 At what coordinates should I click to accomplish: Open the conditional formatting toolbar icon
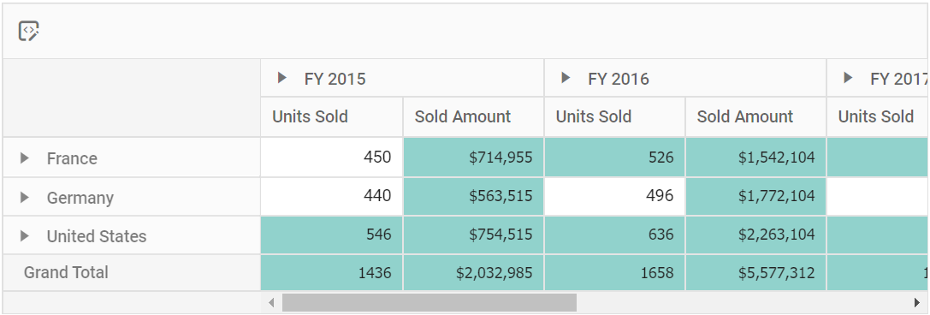pyautogui.click(x=28, y=31)
